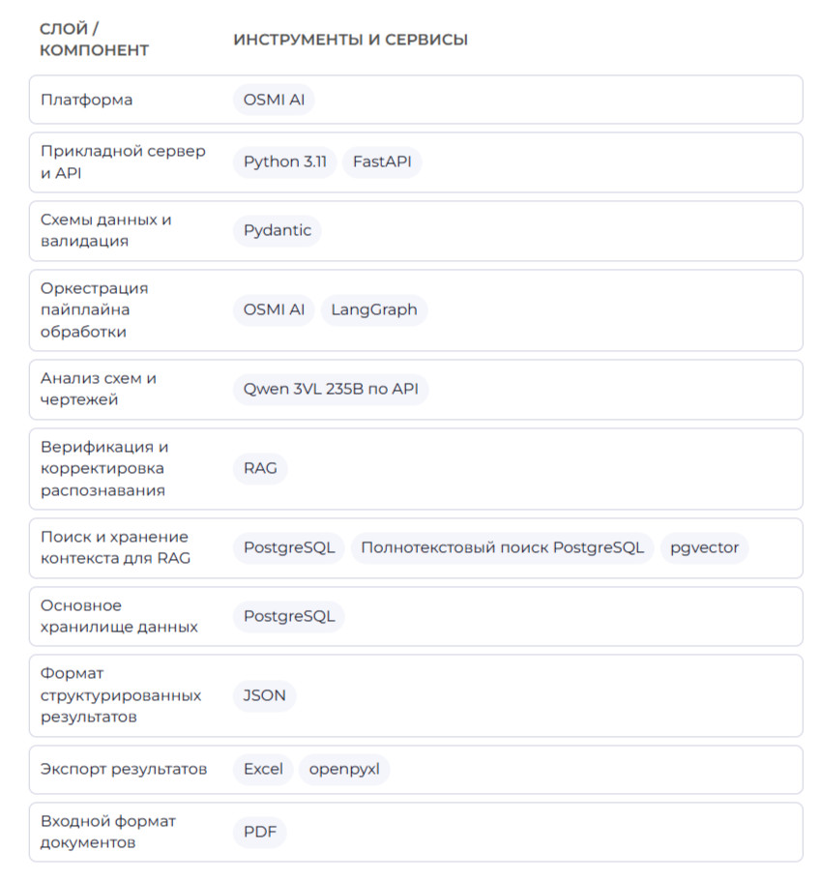
Task: Click PostgreSQL tag in the Поиск и хранение row
Action: click(289, 547)
